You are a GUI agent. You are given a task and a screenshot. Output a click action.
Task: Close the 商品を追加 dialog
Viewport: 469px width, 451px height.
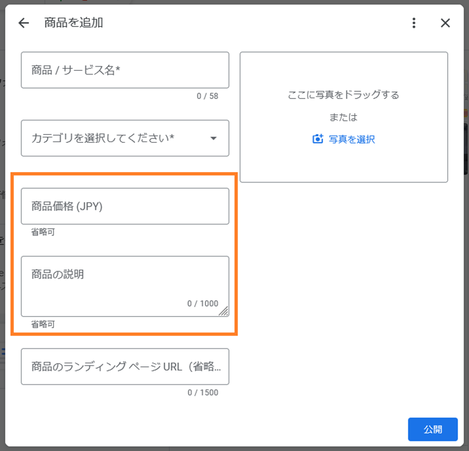[x=445, y=23]
